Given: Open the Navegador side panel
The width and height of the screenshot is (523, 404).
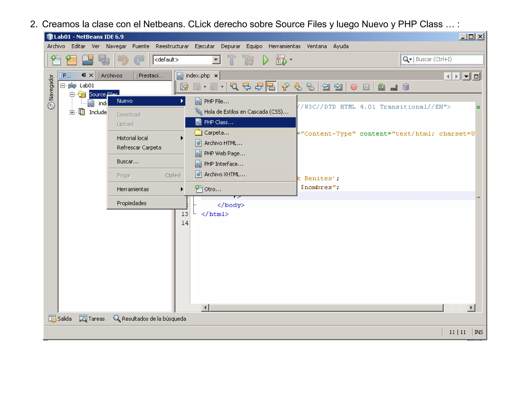Looking at the screenshot, I should point(51,91).
